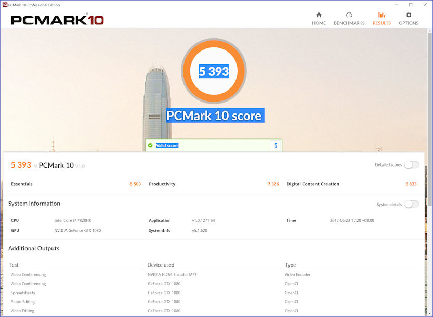Enable the Detailed scores toggle

412,165
